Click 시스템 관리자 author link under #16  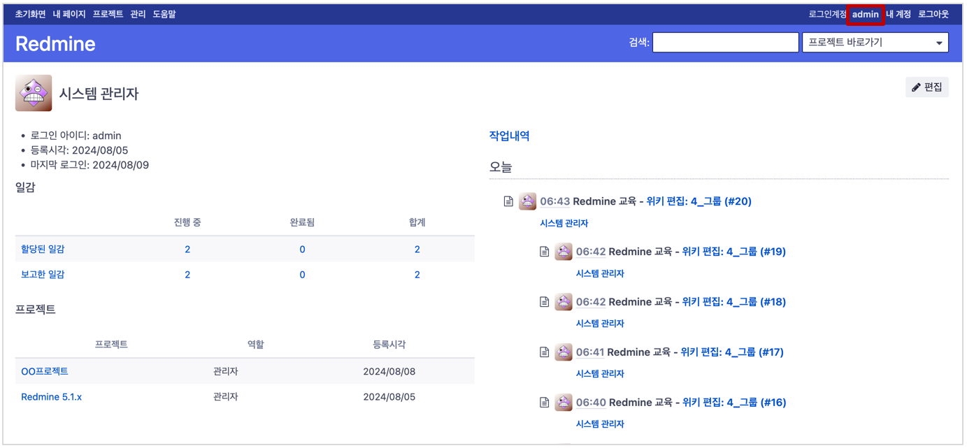[600, 424]
